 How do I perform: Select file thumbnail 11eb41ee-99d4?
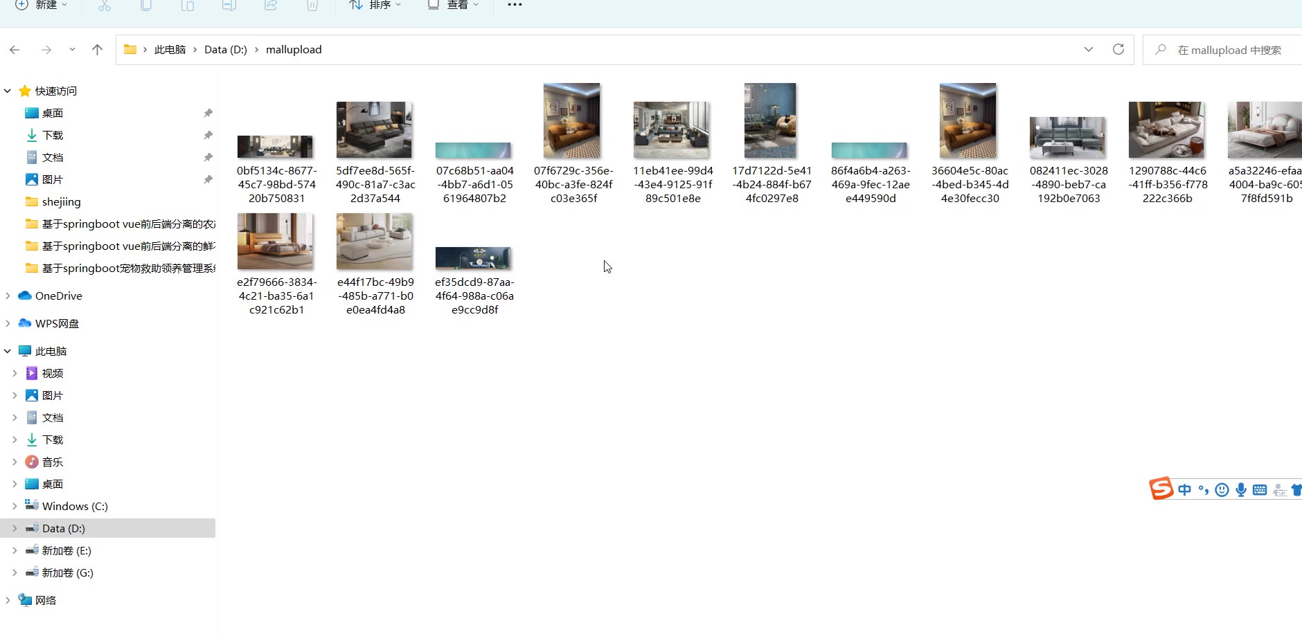[672, 130]
